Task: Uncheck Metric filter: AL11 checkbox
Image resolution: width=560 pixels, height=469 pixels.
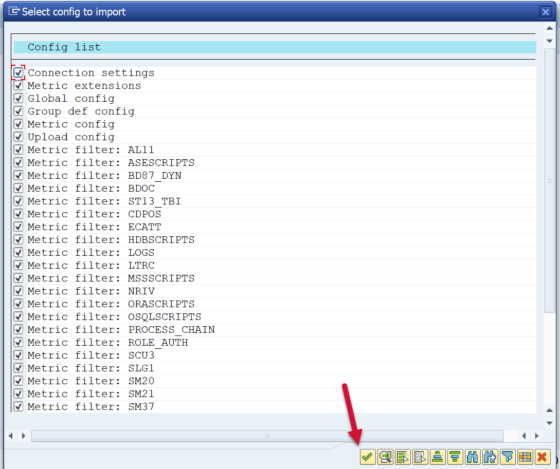Action: (19, 150)
